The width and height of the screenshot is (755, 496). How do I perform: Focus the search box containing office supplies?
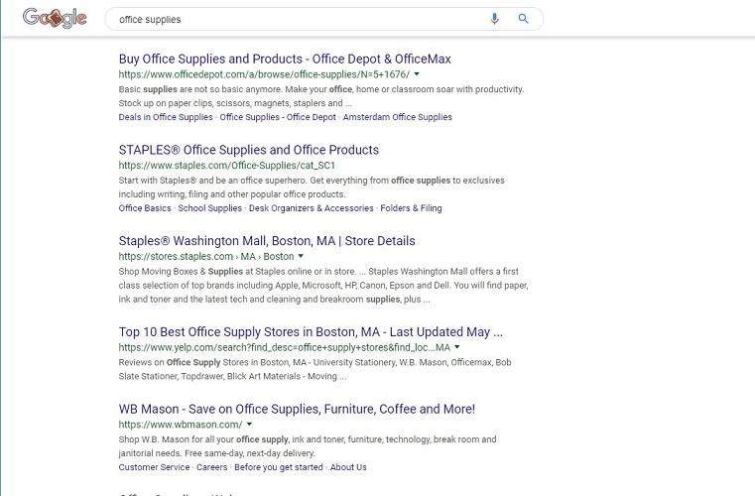pos(324,19)
